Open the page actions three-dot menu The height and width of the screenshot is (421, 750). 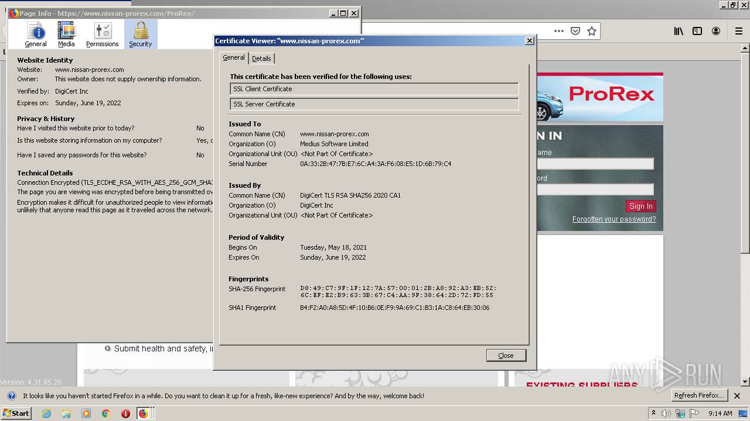click(x=559, y=31)
